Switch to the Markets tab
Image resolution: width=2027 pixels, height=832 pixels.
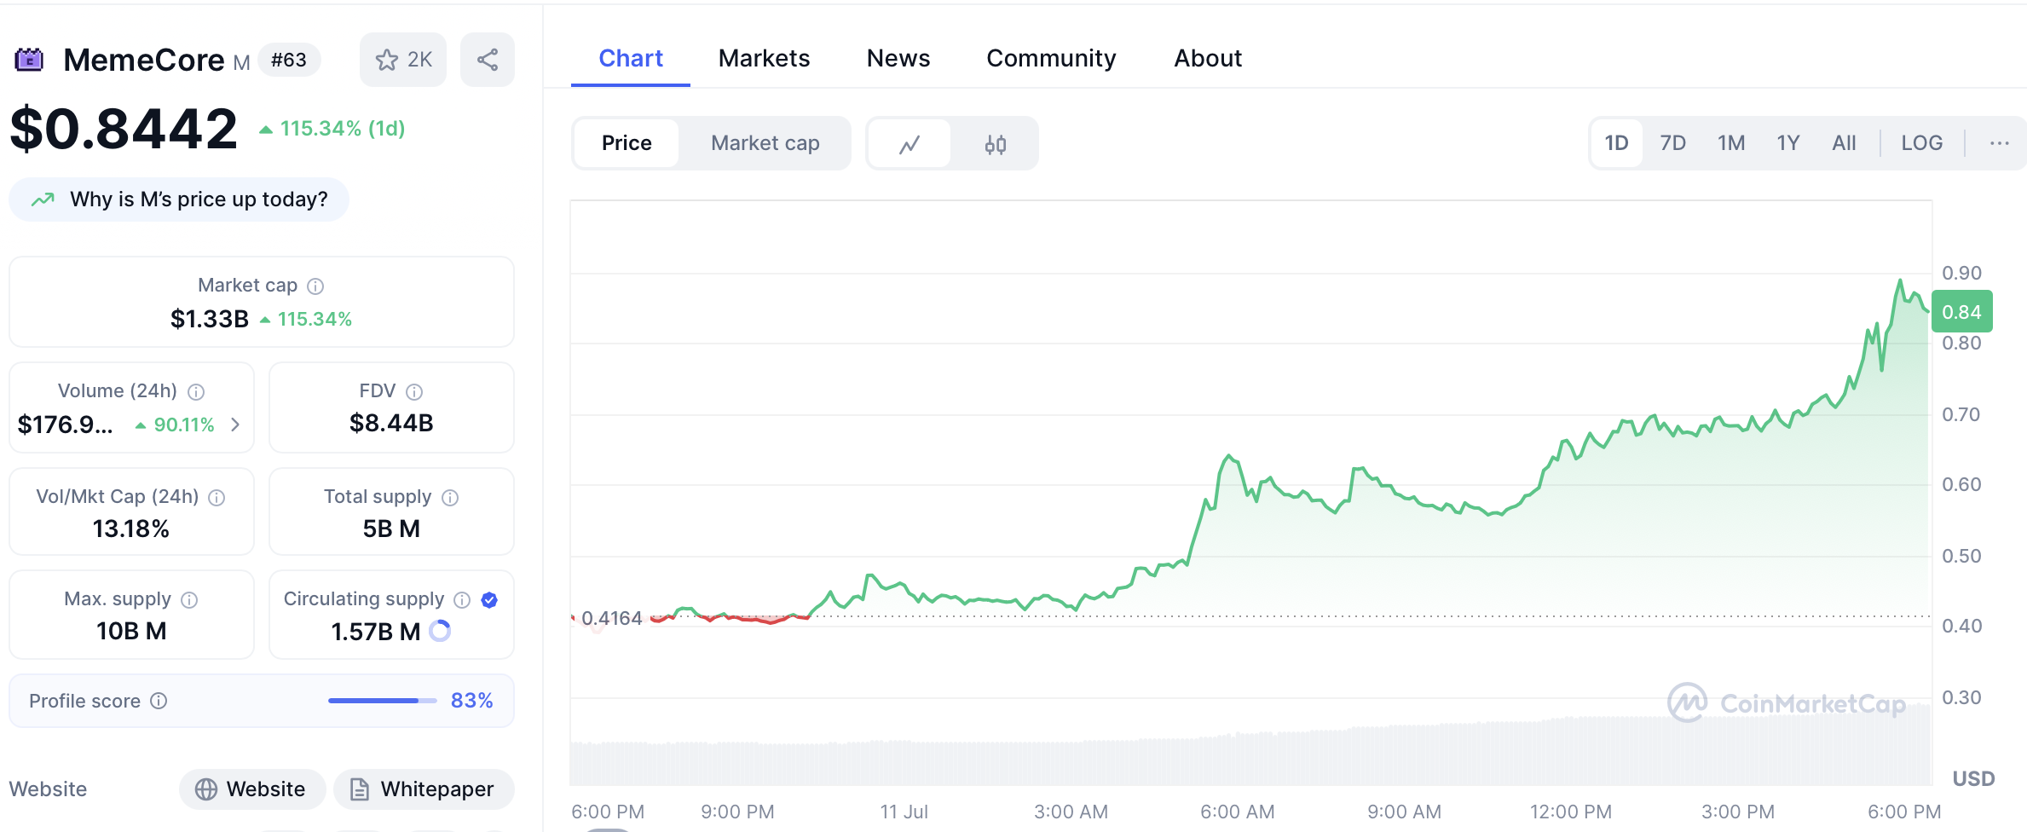point(764,58)
